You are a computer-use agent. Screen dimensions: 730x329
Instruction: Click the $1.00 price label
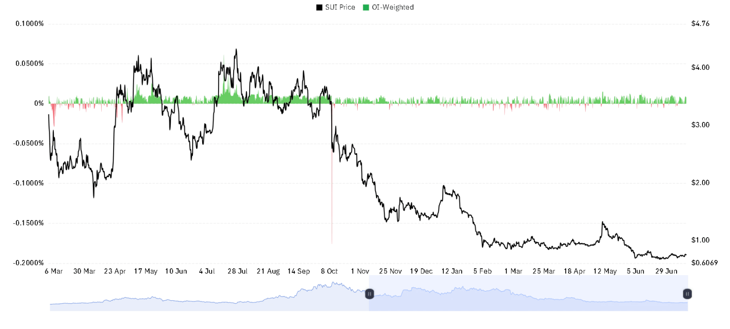pos(700,240)
